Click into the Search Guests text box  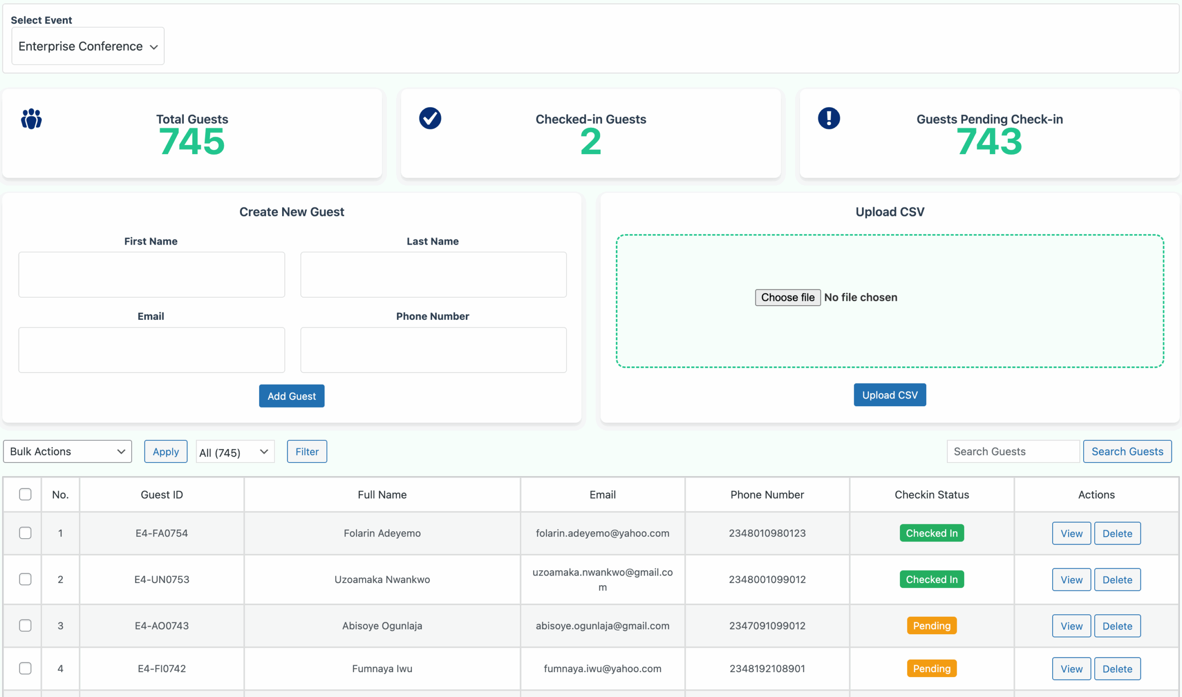tap(1013, 451)
